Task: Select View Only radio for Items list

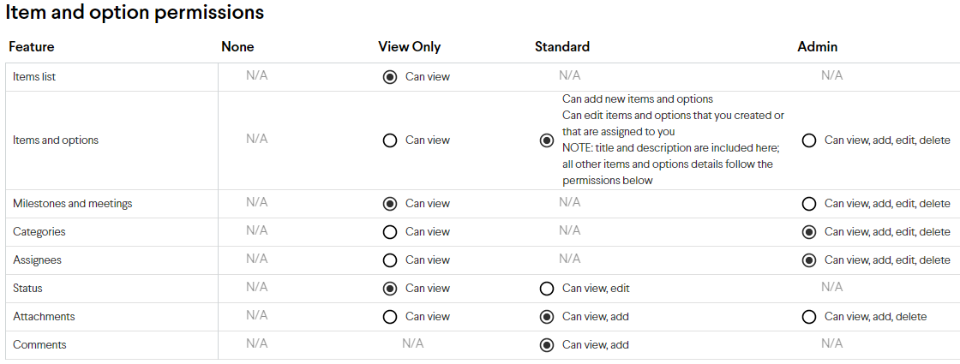Action: (x=389, y=77)
